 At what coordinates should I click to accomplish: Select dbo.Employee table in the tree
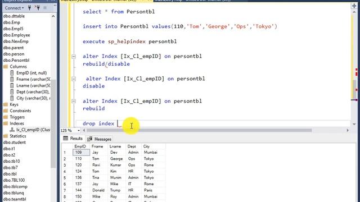click(16, 35)
